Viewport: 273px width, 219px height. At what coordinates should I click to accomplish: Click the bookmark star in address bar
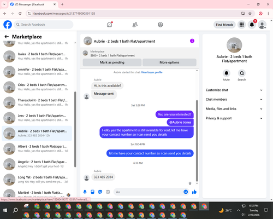pos(250,13)
